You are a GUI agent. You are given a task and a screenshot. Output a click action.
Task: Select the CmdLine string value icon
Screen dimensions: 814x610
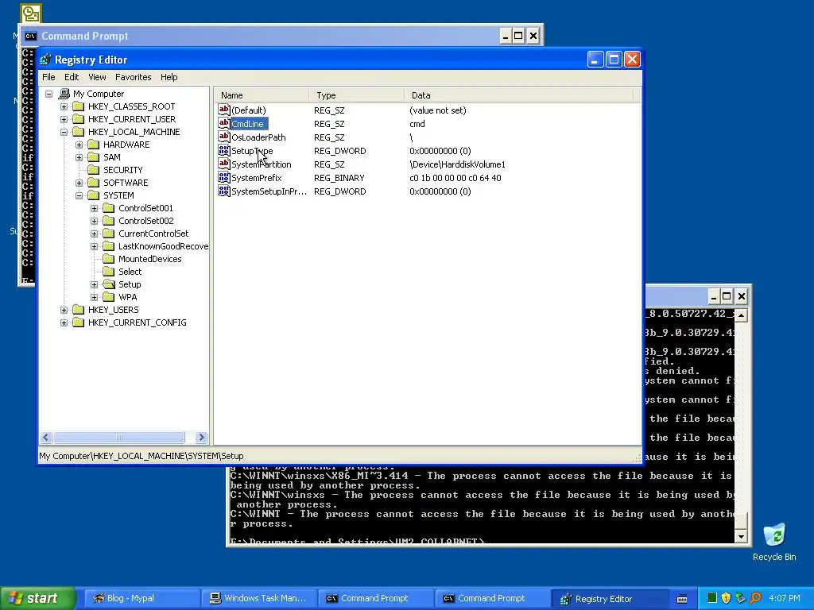[x=223, y=123]
